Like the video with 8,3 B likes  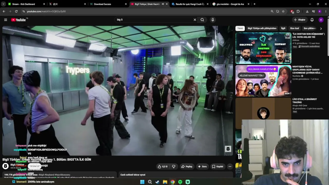tap(162, 166)
